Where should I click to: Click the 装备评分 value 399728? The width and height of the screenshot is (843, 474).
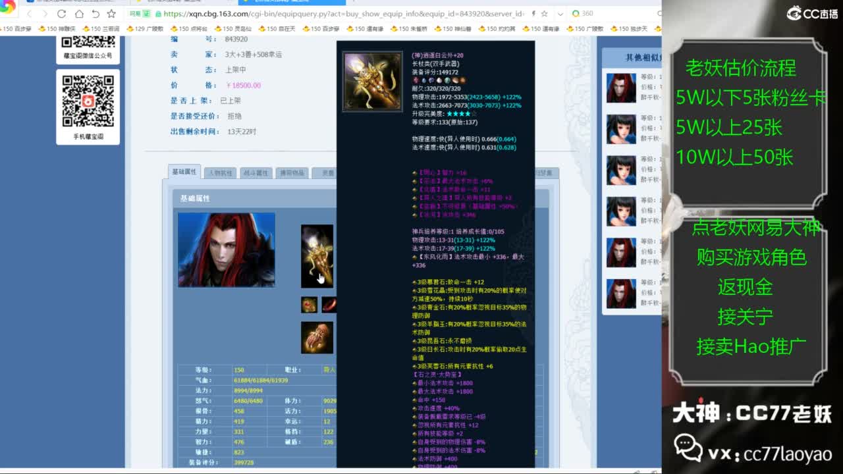[x=244, y=463]
